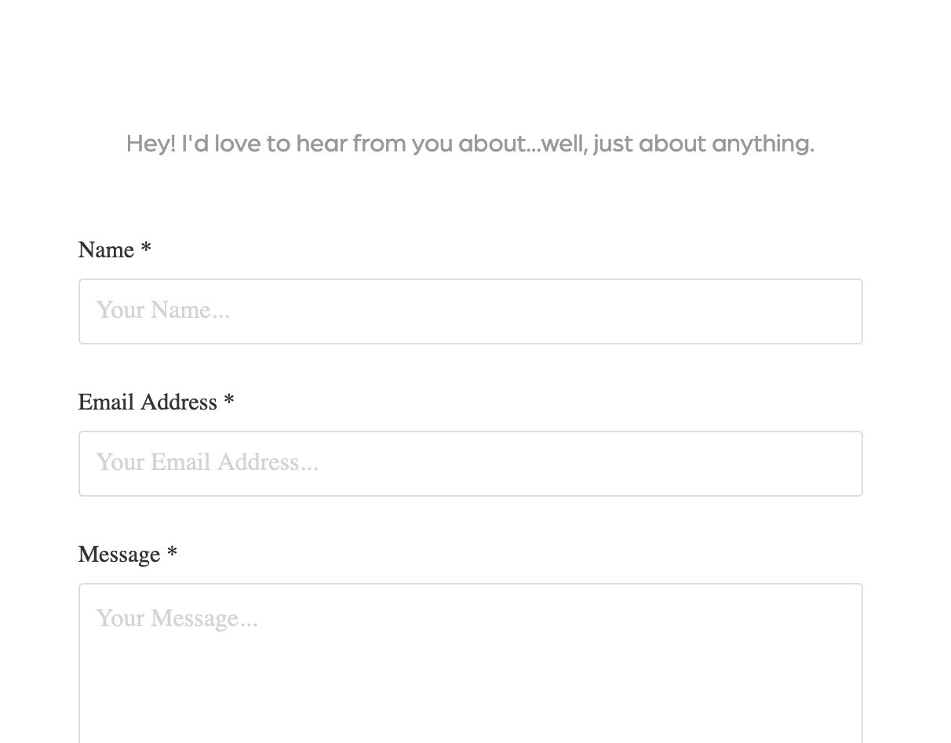Click the word "Address" in email label
Image resolution: width=951 pixels, height=743 pixels.
pos(186,402)
